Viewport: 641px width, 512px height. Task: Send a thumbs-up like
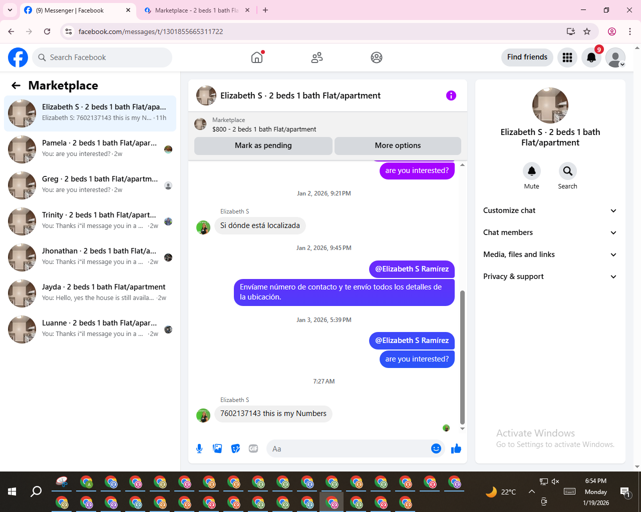click(x=456, y=448)
